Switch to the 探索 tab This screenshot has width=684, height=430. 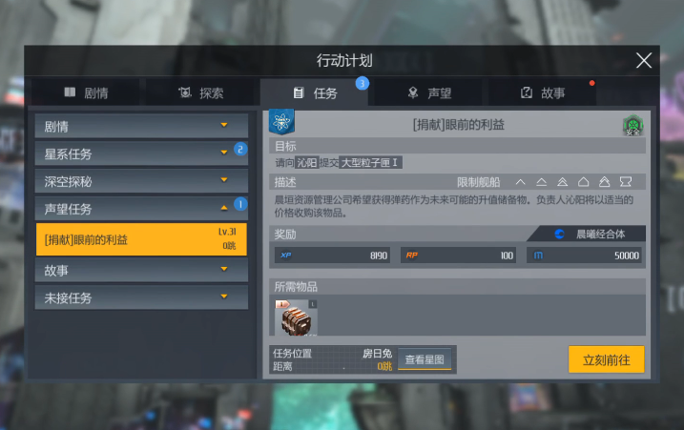201,92
